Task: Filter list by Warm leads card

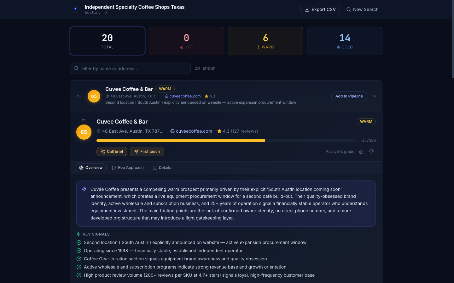Action: click(265, 41)
